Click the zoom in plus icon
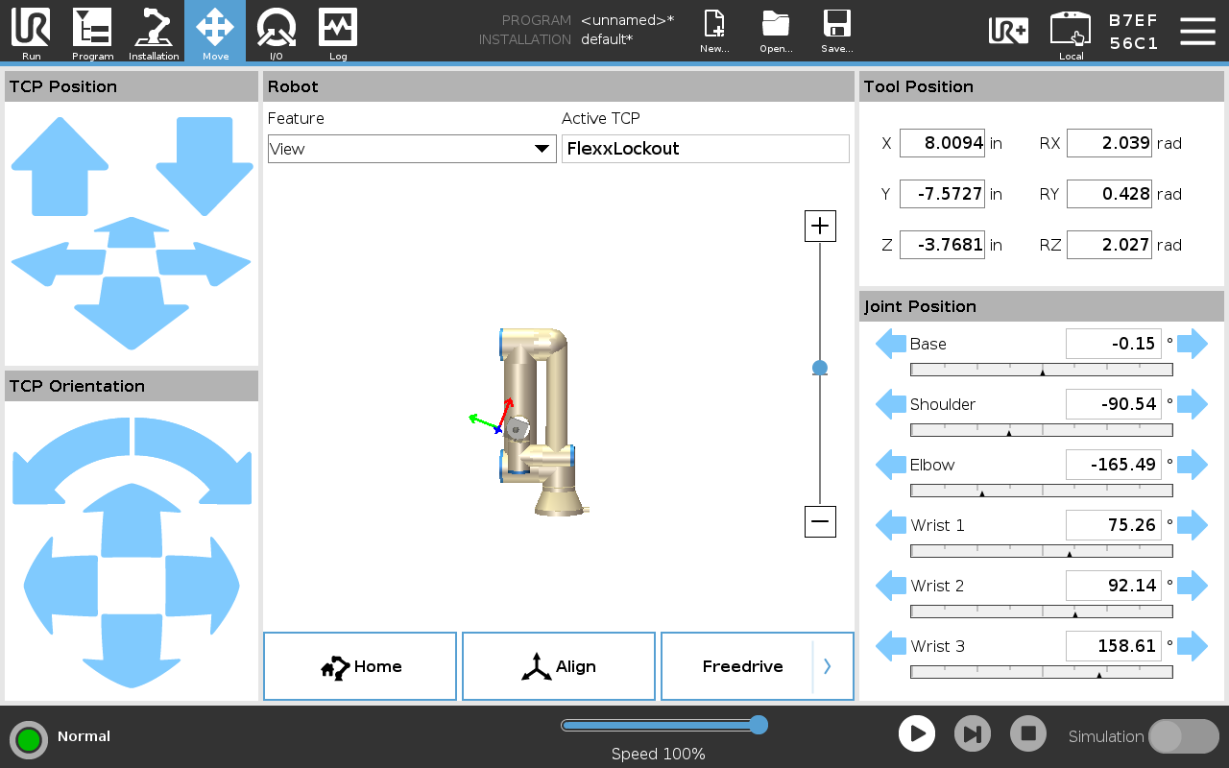Screen dimensions: 1229x768 [820, 227]
